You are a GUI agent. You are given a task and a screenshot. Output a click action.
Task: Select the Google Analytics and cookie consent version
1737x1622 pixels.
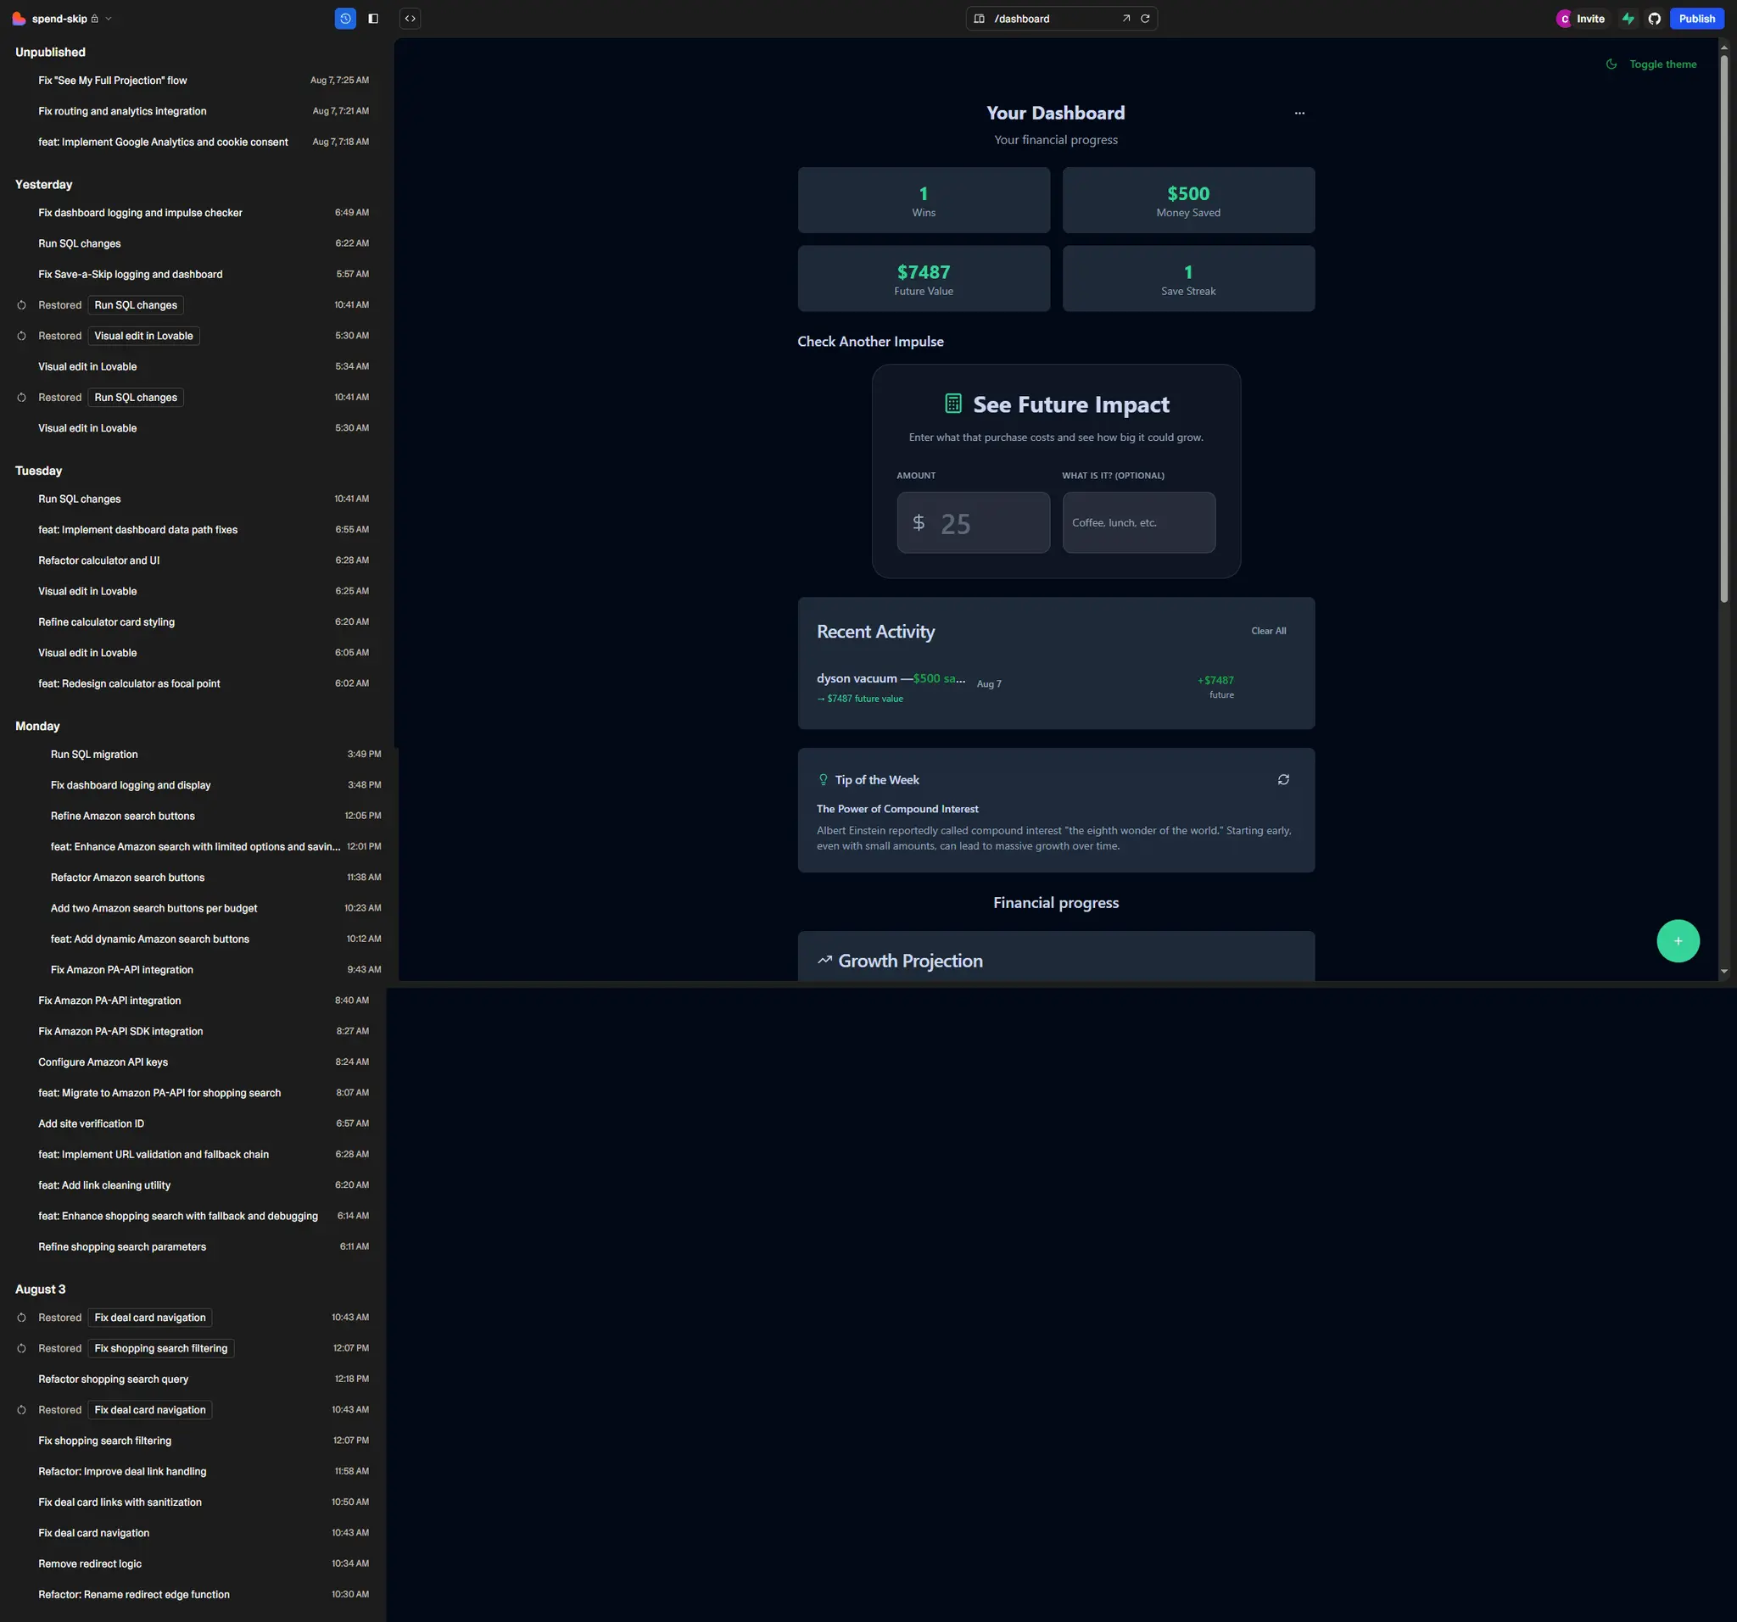[193, 142]
